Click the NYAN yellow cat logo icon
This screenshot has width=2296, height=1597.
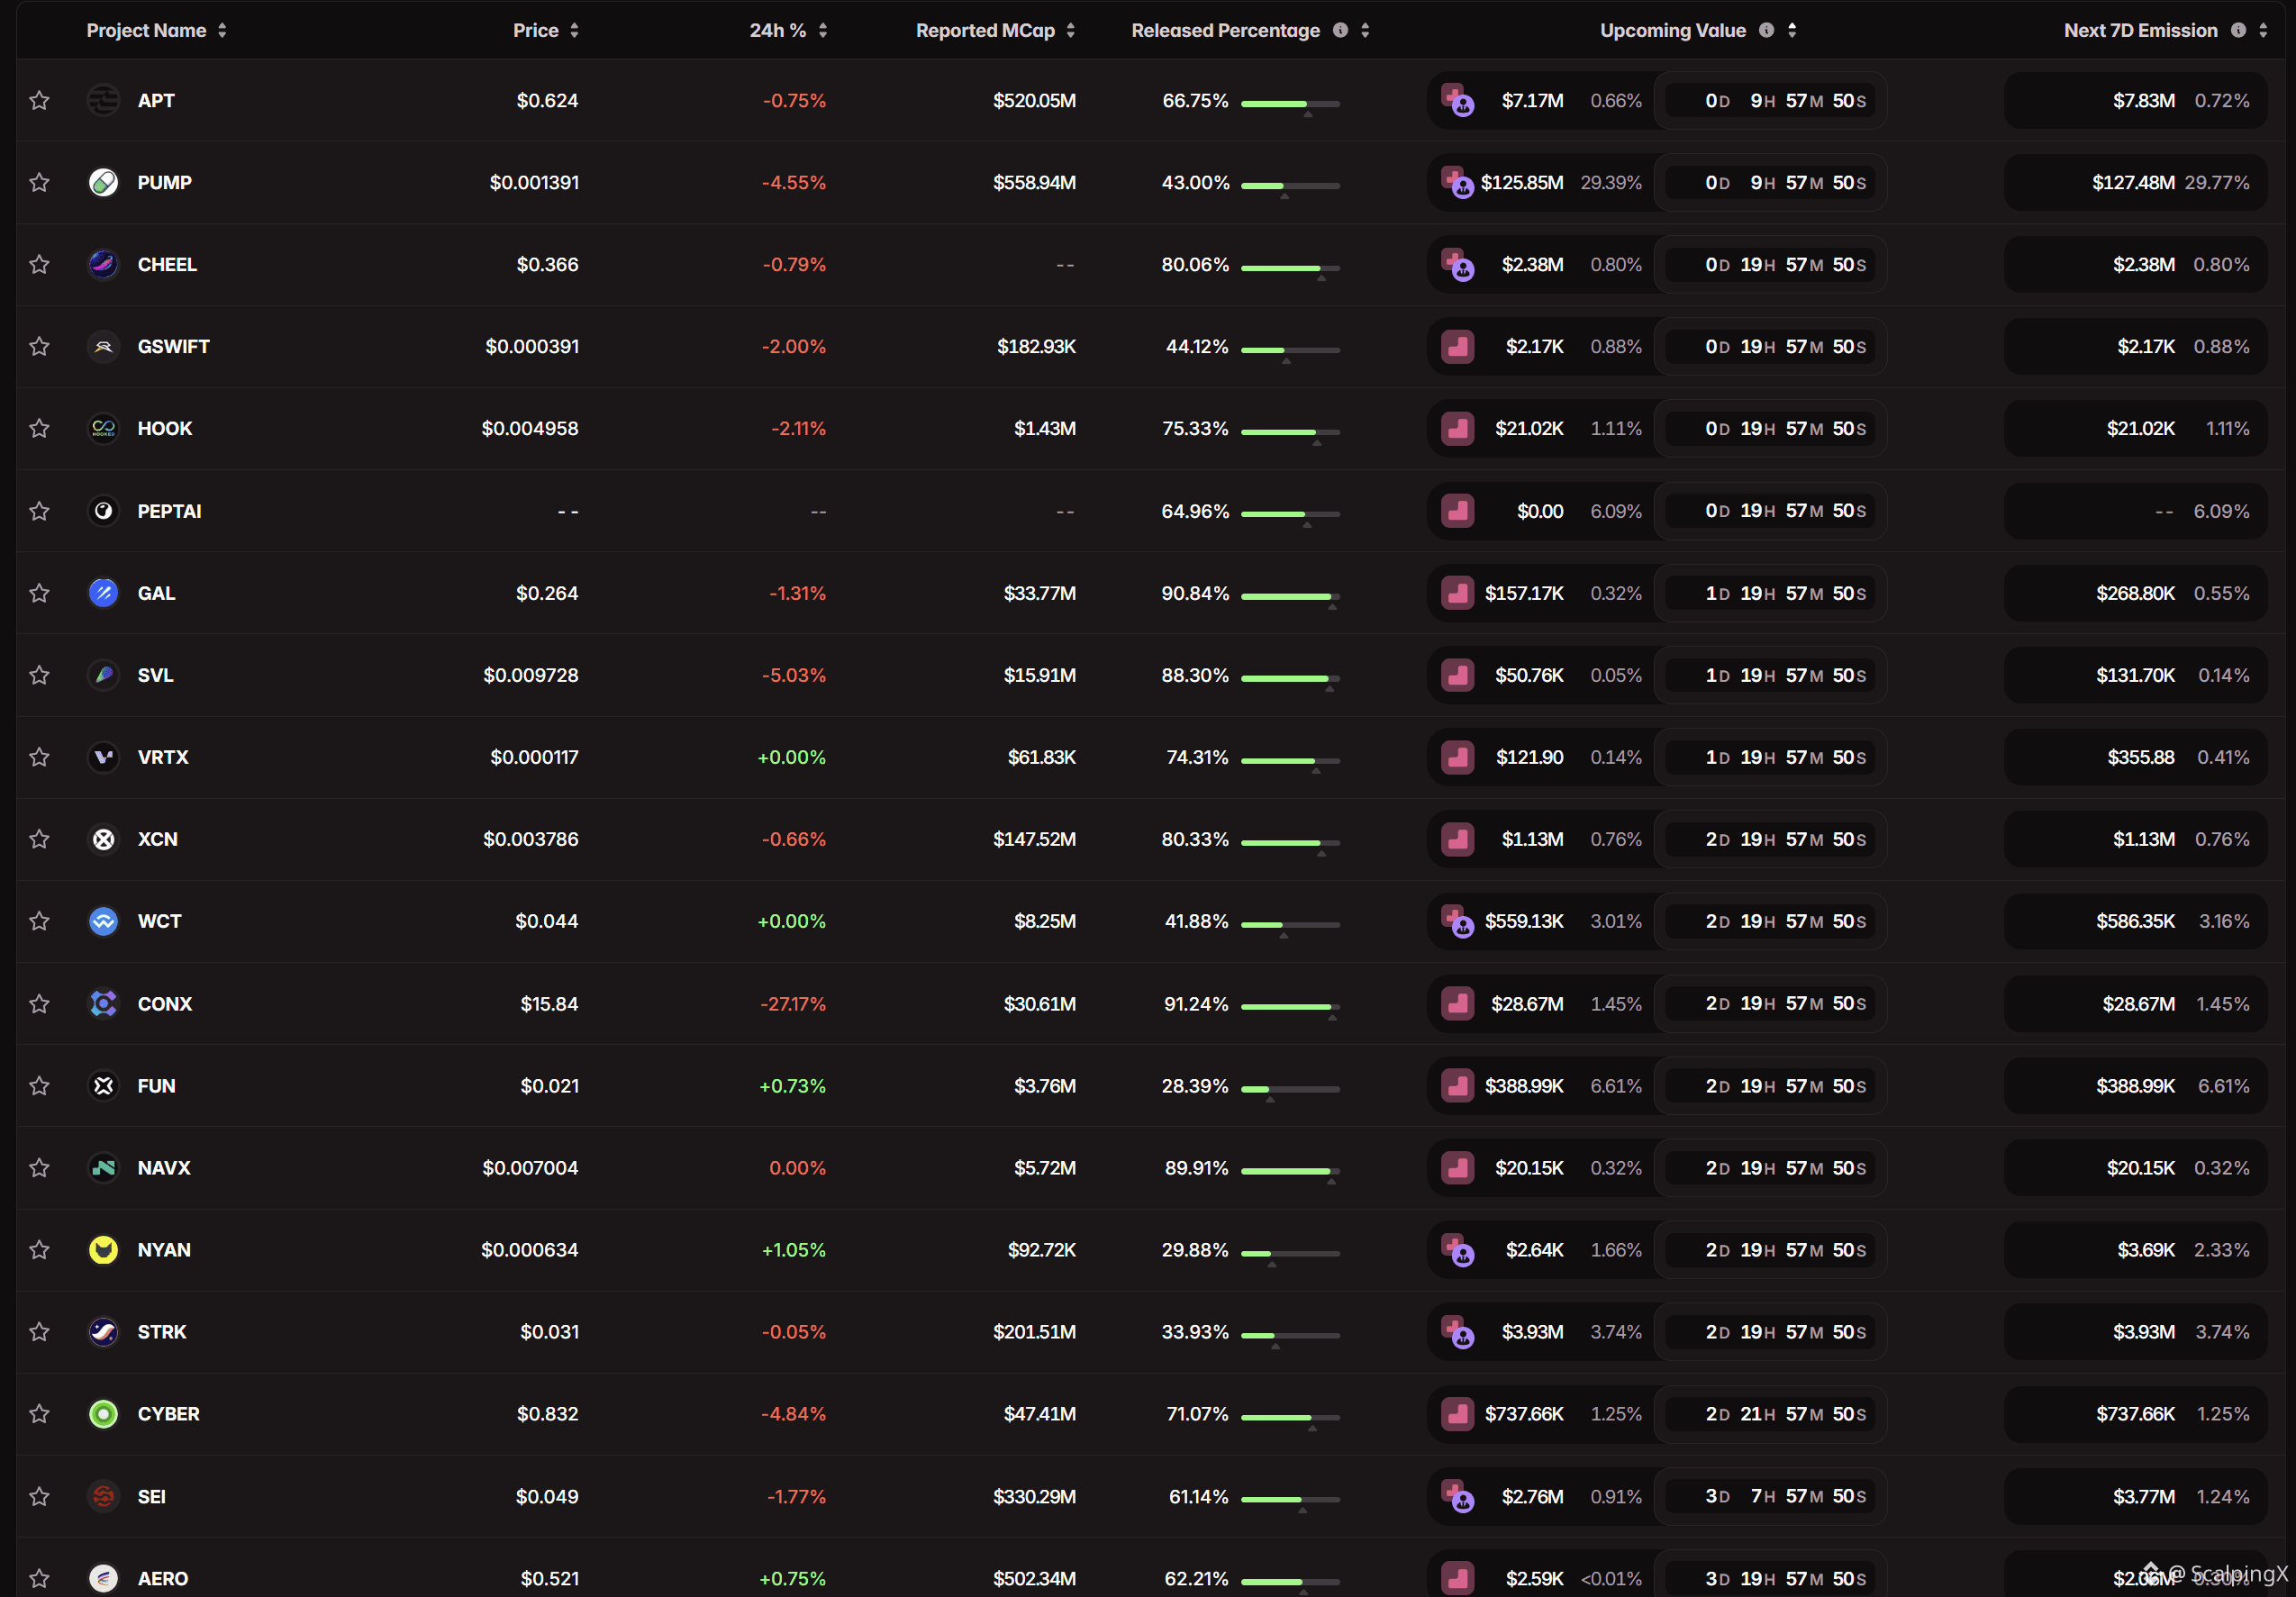[103, 1250]
